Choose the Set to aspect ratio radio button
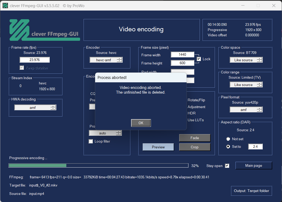 click(228, 147)
